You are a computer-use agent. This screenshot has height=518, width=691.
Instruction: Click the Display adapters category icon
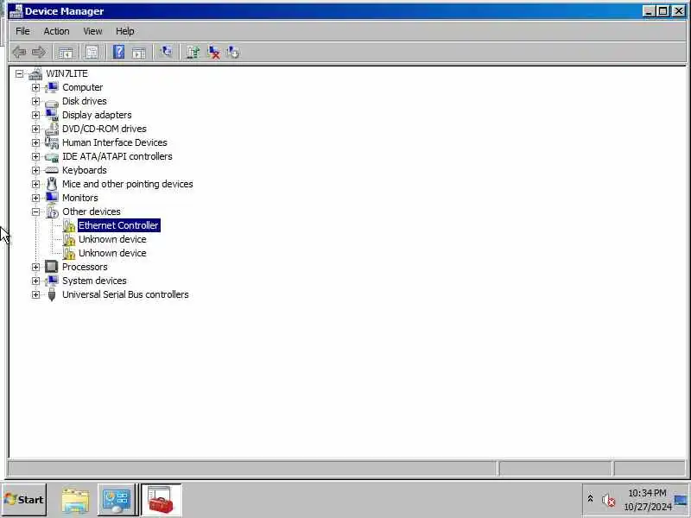tap(52, 115)
